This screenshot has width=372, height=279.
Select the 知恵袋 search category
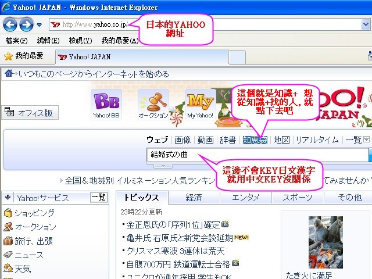[255, 140]
